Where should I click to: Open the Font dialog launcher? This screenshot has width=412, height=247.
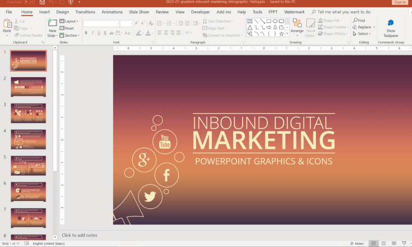(153, 42)
